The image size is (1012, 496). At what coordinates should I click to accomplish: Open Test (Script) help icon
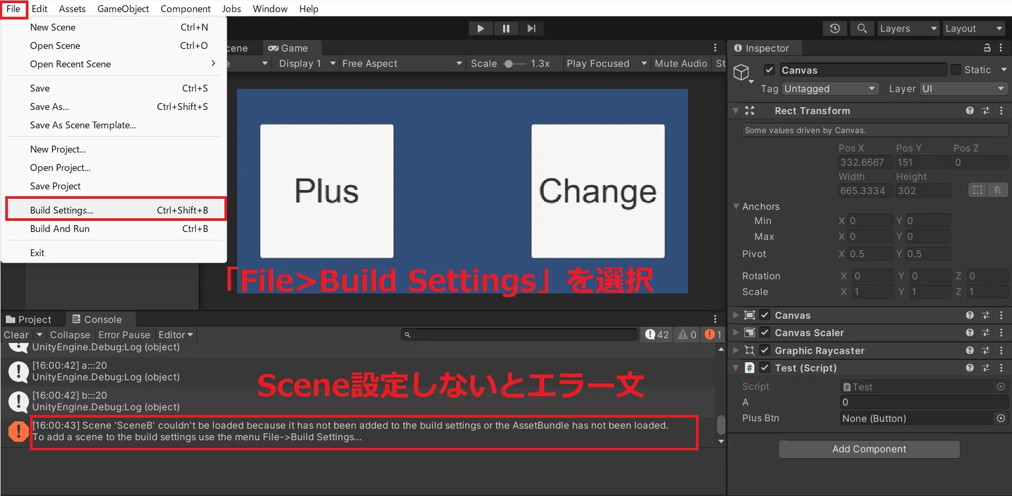(x=970, y=368)
